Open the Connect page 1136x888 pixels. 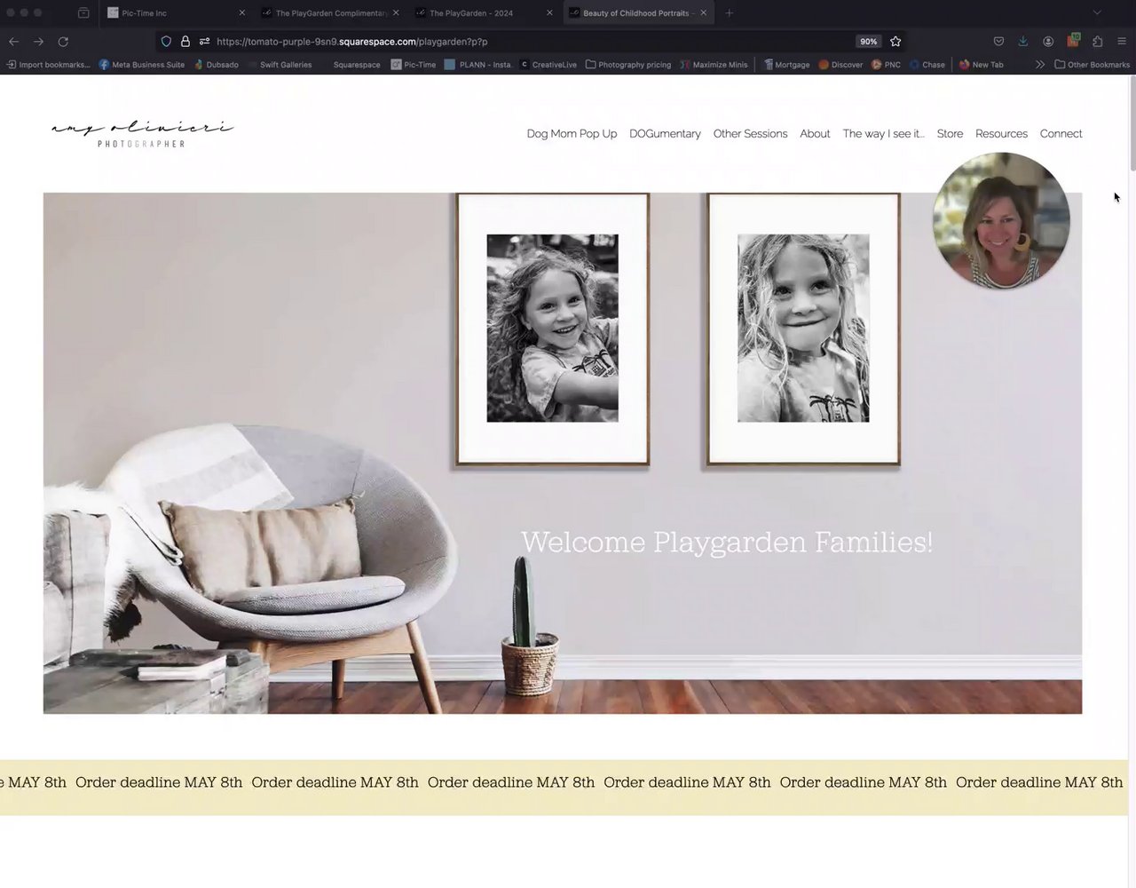coord(1061,133)
